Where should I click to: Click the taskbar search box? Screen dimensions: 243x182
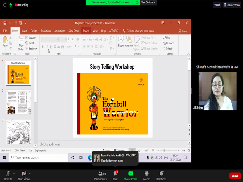[39, 158]
